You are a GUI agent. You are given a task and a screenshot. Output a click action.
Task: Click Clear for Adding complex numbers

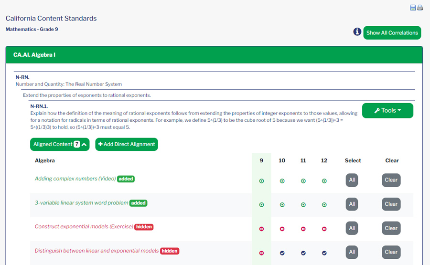click(391, 180)
